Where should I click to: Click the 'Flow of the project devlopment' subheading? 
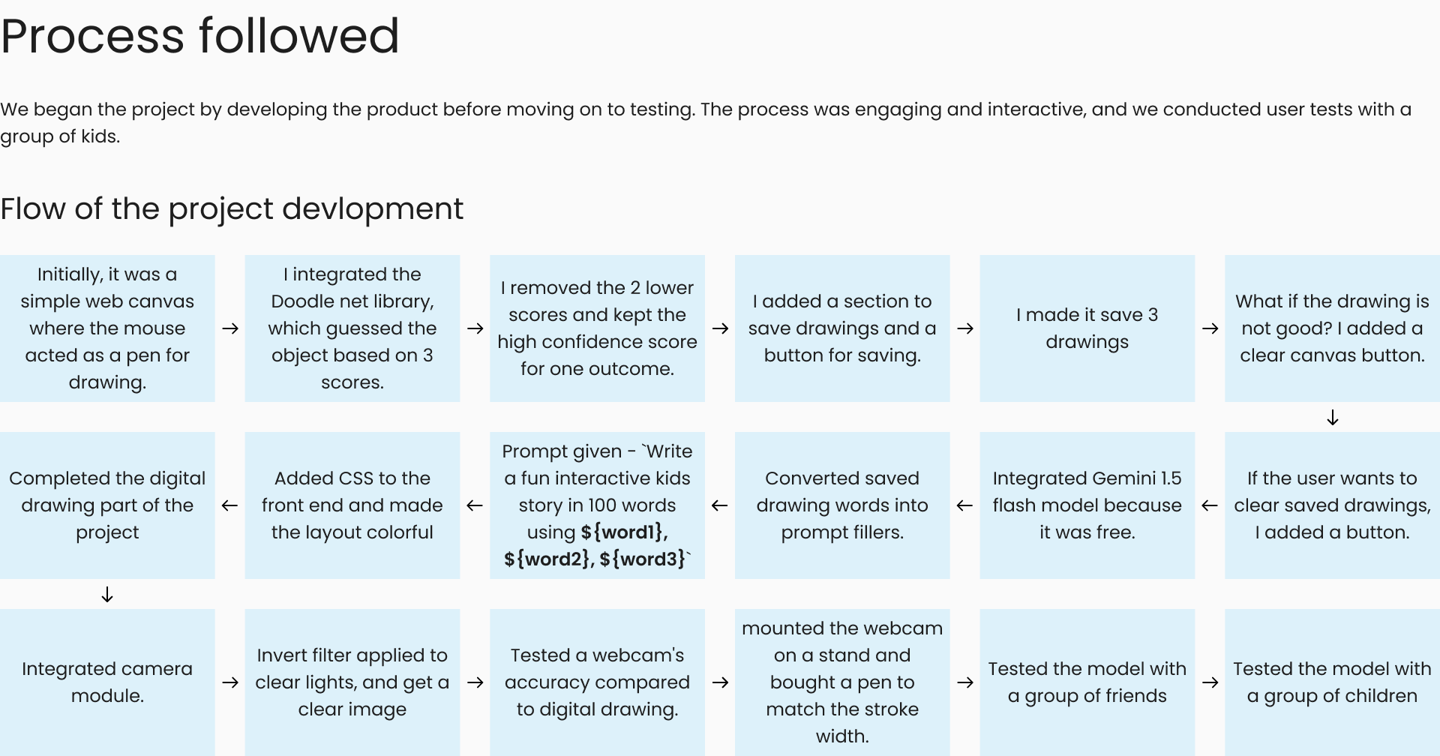(x=232, y=208)
